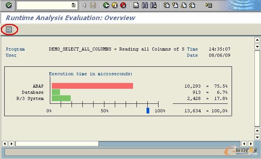
Task: Click the red ABAP execution time bar
Action: 92,86
